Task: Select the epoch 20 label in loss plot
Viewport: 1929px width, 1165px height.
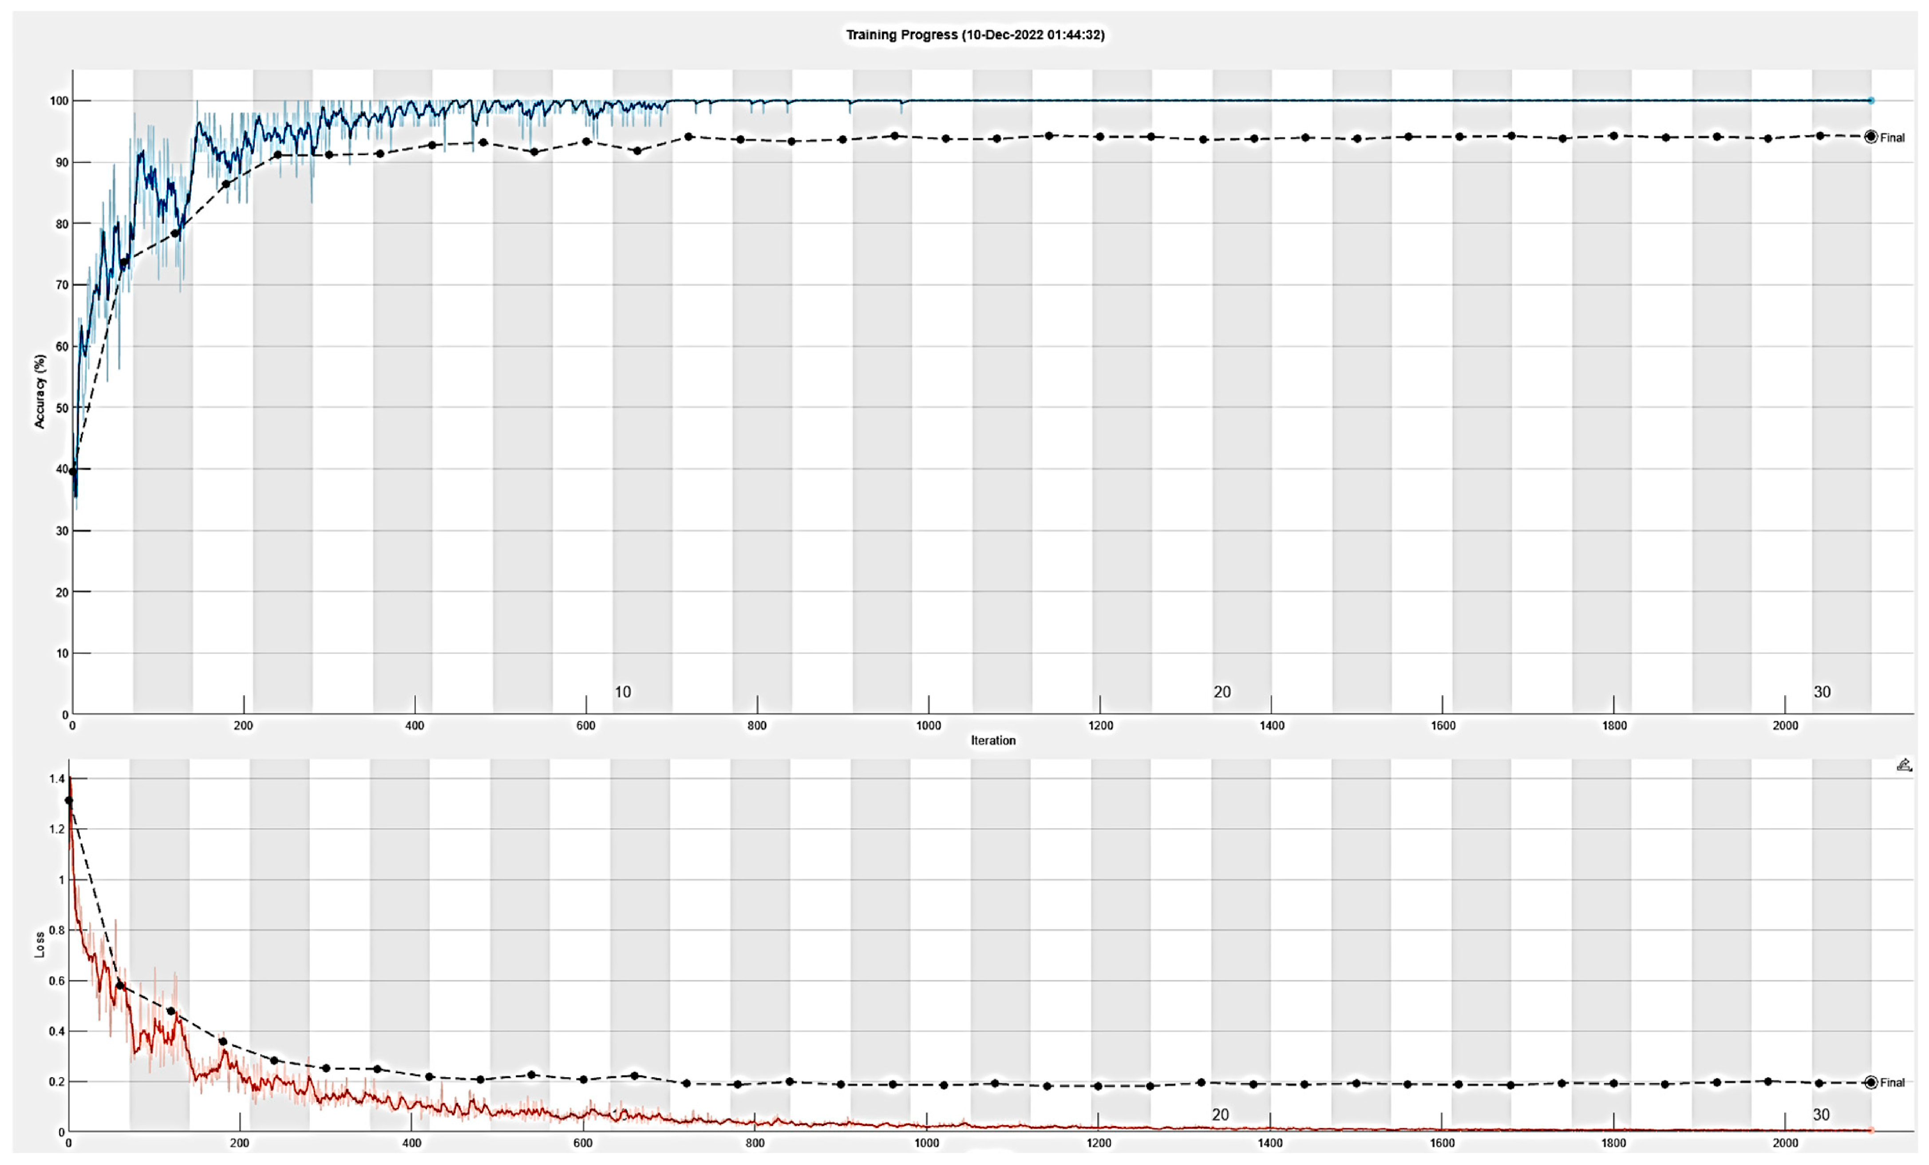Action: tap(1221, 1114)
